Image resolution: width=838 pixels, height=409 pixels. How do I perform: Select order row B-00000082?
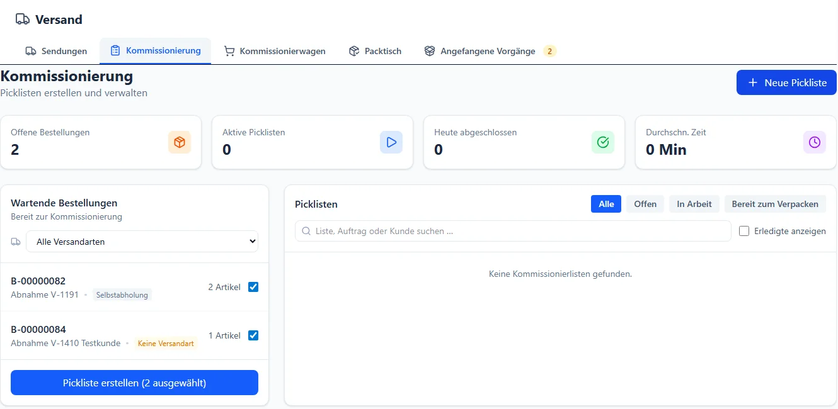[134, 287]
